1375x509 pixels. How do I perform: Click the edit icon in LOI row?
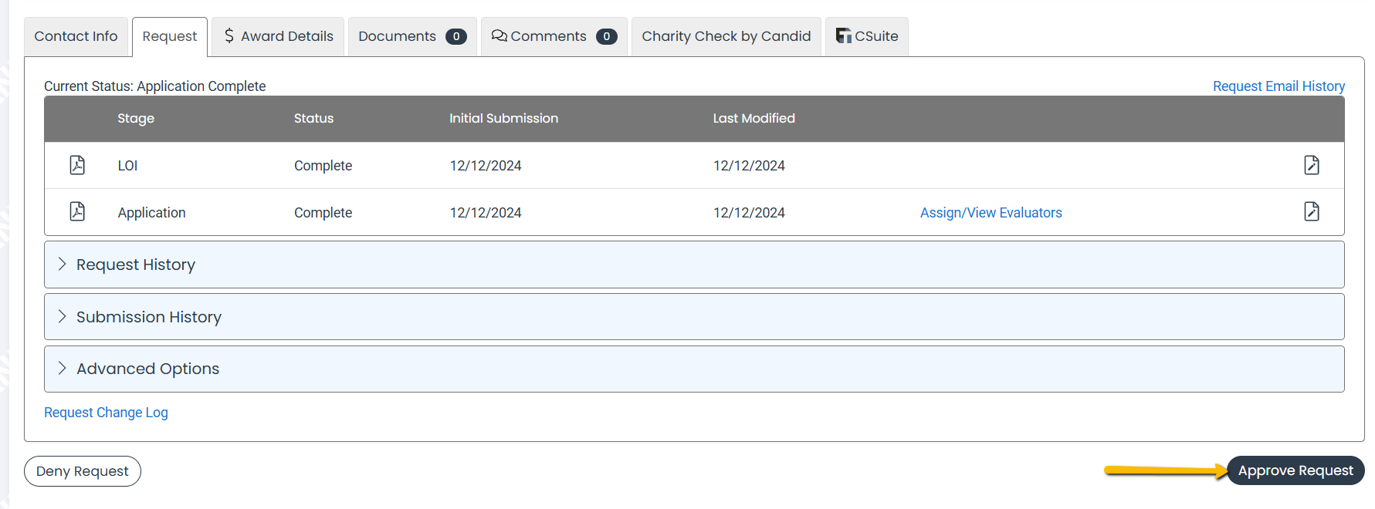[x=1311, y=165]
